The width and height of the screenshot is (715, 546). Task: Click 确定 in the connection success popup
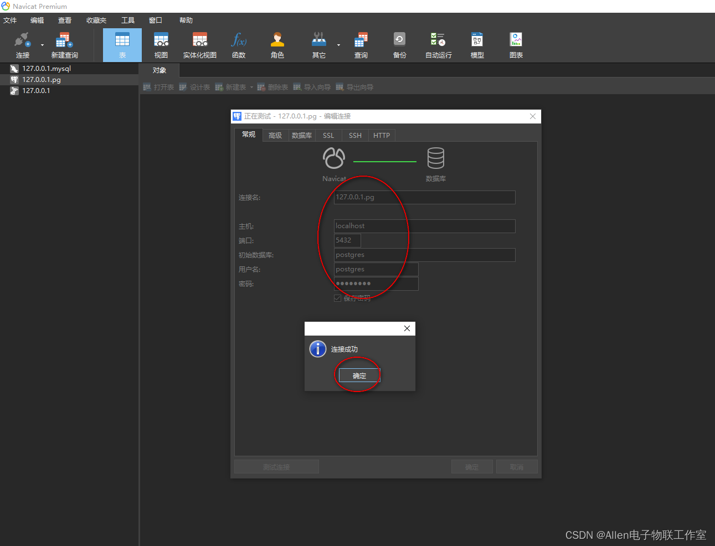point(359,375)
